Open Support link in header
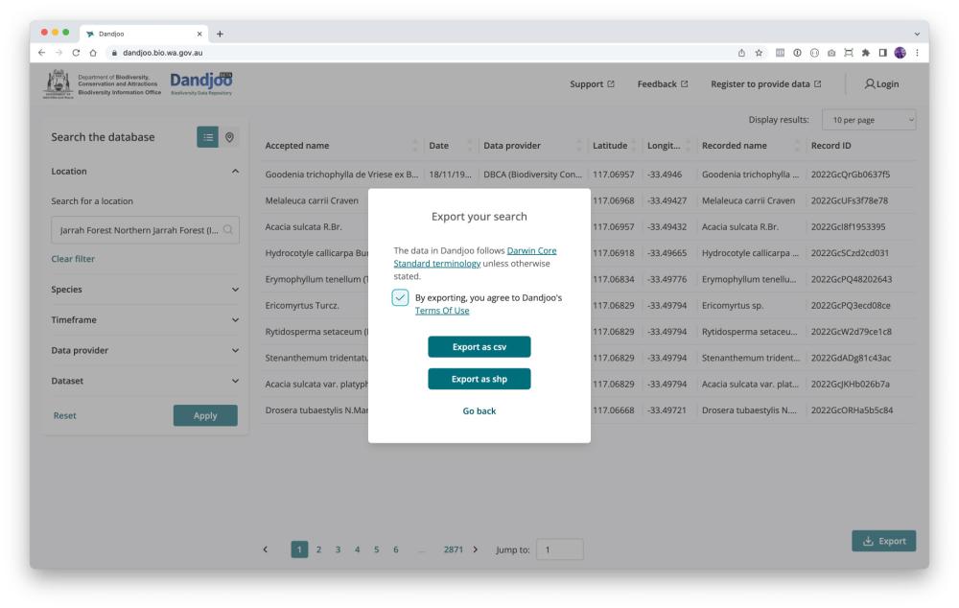The width and height of the screenshot is (959, 608). pos(592,84)
